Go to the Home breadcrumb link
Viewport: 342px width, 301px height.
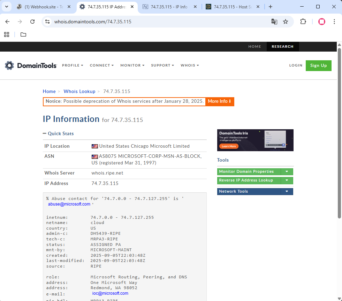click(x=49, y=91)
